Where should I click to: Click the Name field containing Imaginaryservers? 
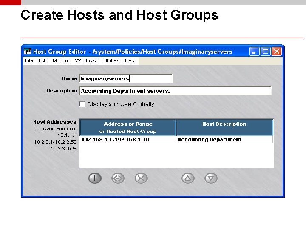[x=126, y=78]
